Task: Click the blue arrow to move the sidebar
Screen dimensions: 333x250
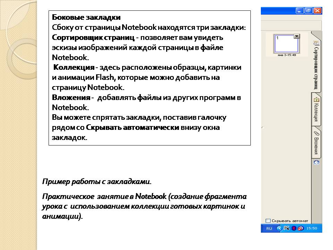Action: [316, 162]
